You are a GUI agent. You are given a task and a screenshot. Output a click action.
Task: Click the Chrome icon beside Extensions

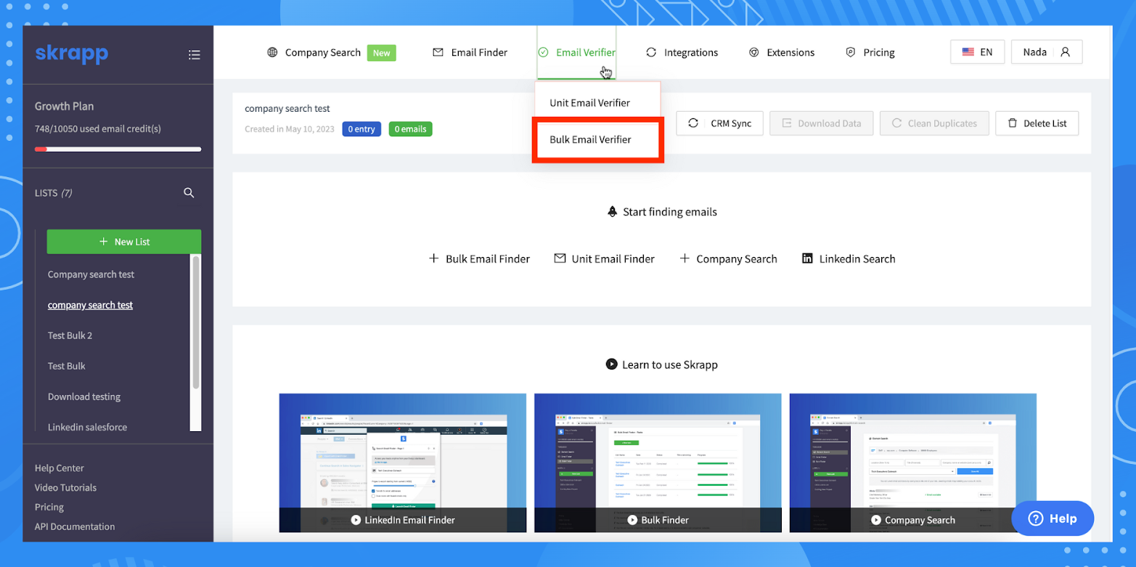(754, 52)
